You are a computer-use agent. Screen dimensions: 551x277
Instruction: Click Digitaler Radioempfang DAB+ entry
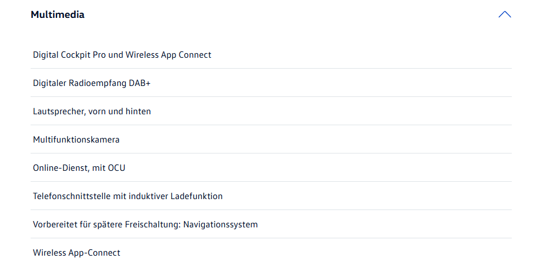pos(92,83)
